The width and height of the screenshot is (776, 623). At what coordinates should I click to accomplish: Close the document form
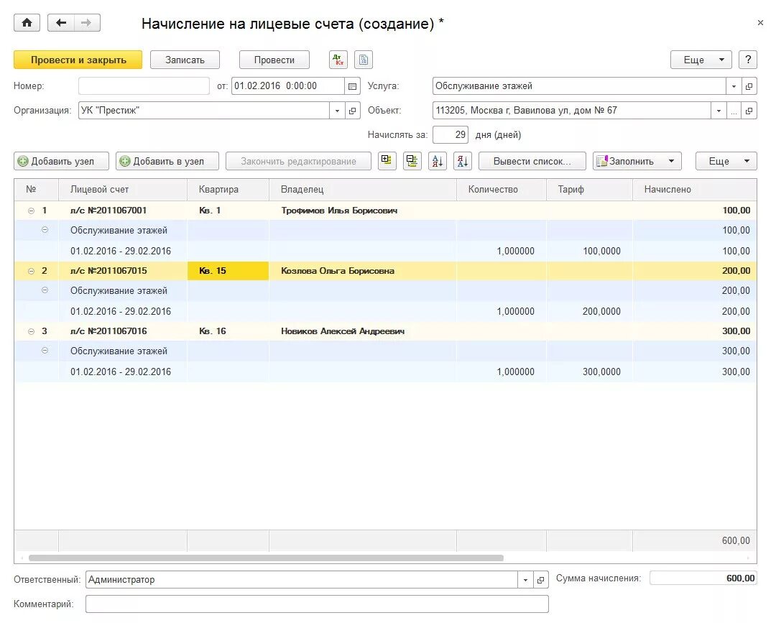tap(760, 23)
